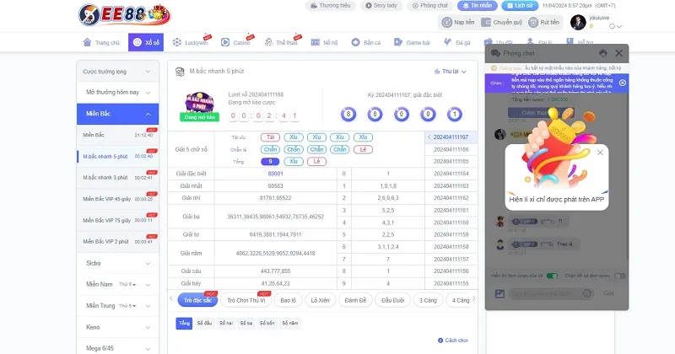Screen dimensions: 675x354
Task: Expand Cược trường long section
Action: [117, 72]
